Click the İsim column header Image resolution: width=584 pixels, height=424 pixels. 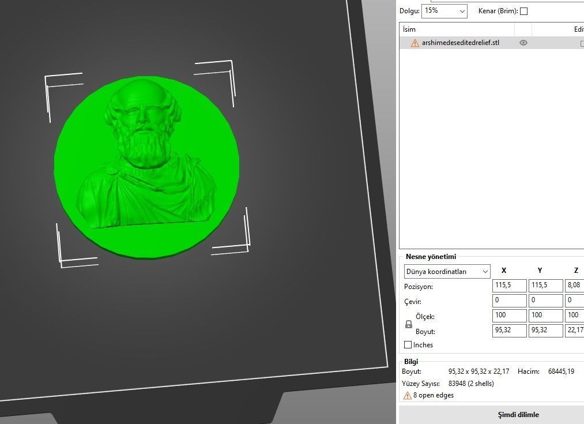(x=457, y=29)
